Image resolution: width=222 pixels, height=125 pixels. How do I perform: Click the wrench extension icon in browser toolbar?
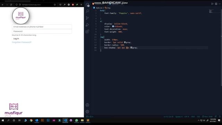(65, 5)
